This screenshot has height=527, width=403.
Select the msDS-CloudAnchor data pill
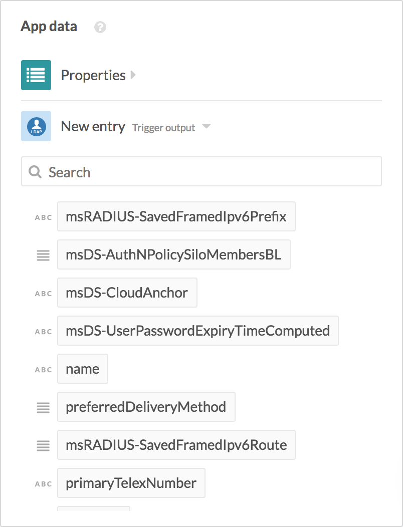127,293
